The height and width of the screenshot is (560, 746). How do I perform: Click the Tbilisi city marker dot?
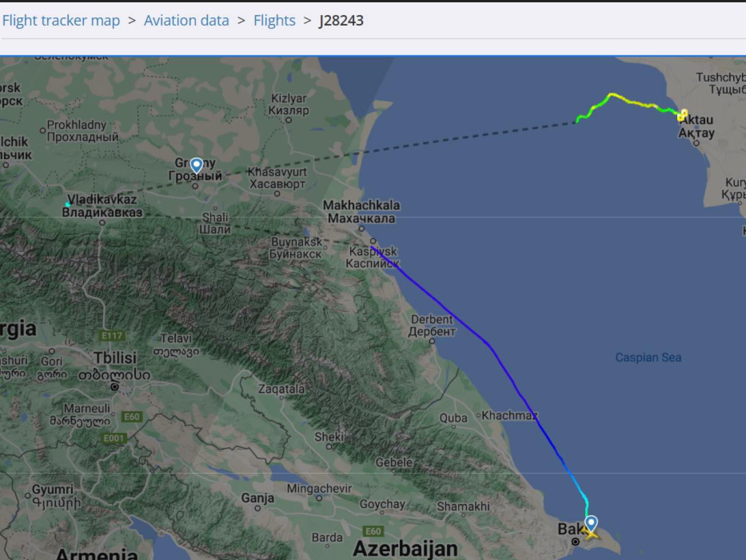115,386
